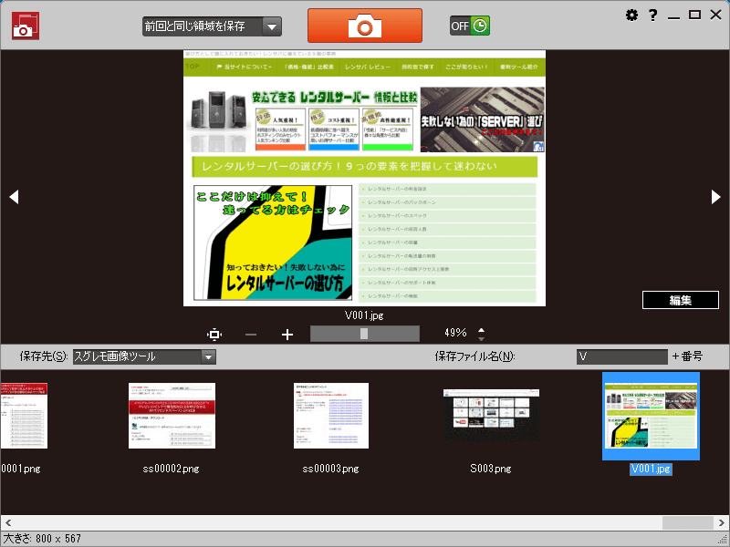Click the large preview image
Image resolution: width=730 pixels, height=547 pixels.
click(x=364, y=178)
